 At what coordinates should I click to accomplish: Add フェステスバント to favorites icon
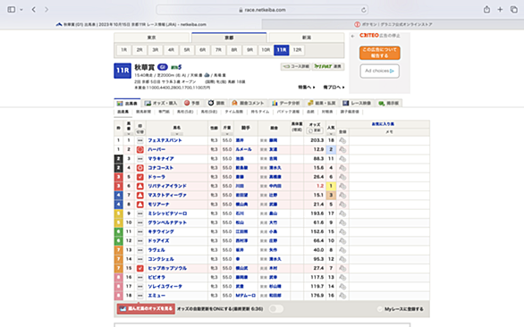pyautogui.click(x=342, y=140)
